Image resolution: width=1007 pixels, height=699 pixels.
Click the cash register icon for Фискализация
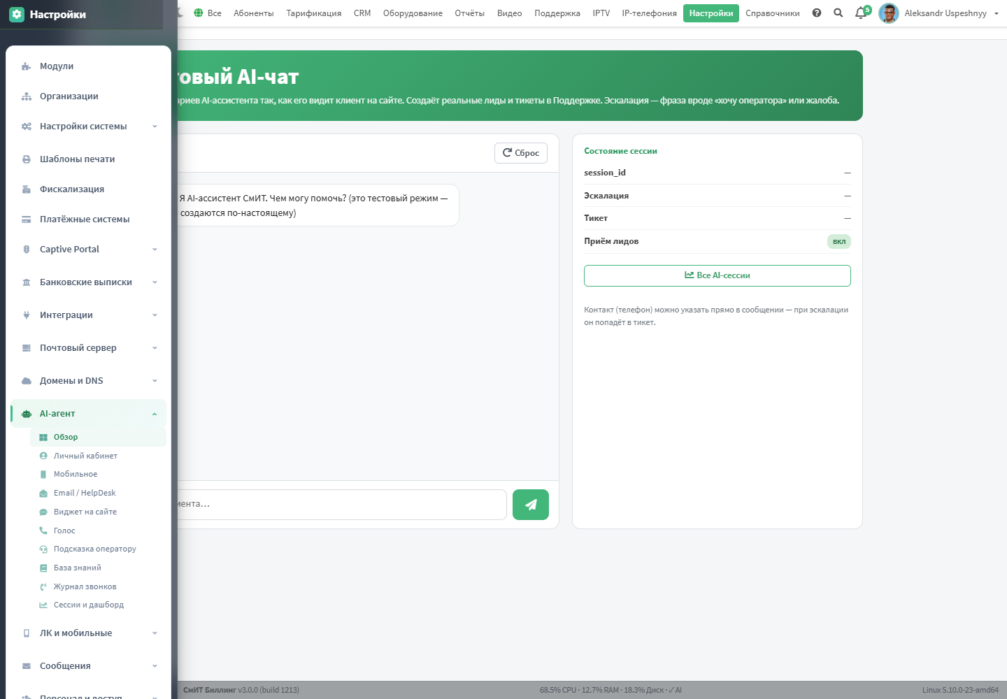click(x=27, y=189)
